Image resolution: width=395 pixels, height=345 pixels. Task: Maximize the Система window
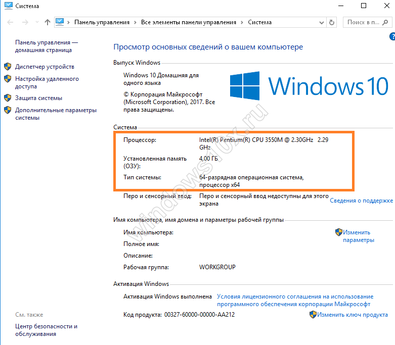tap(364, 6)
